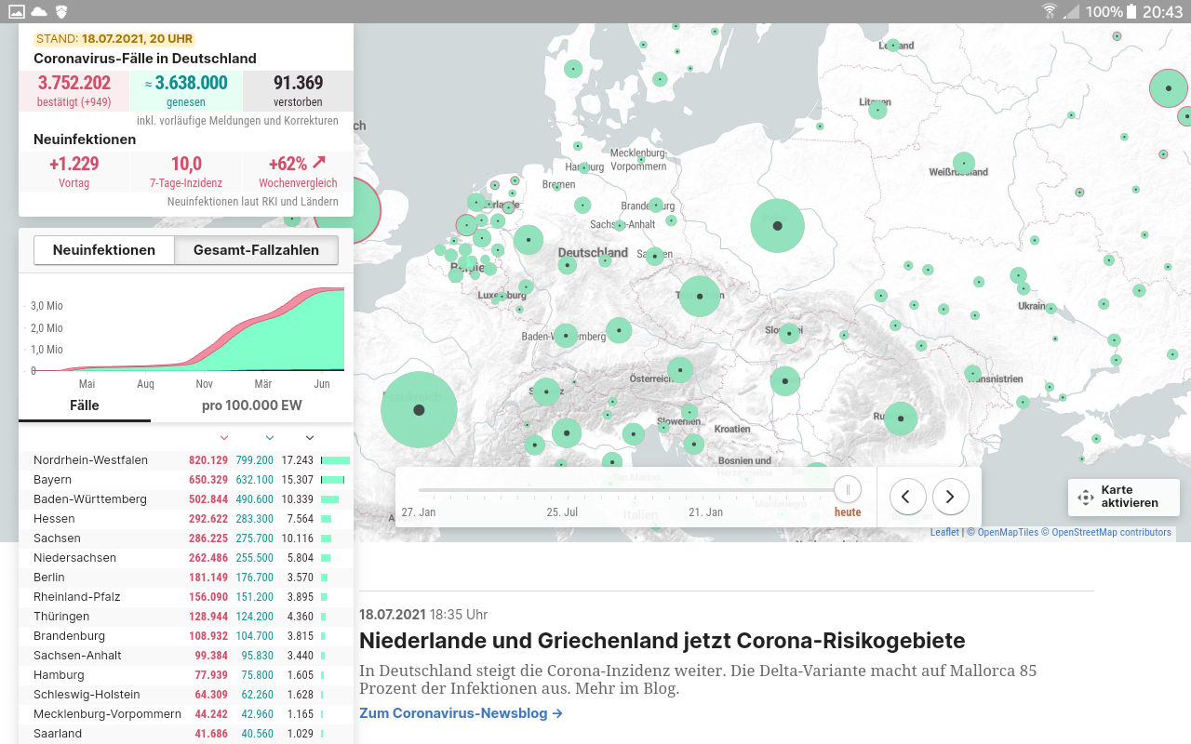Click the case bubble over Österreich
The width and height of the screenshot is (1191, 744).
tap(680, 370)
